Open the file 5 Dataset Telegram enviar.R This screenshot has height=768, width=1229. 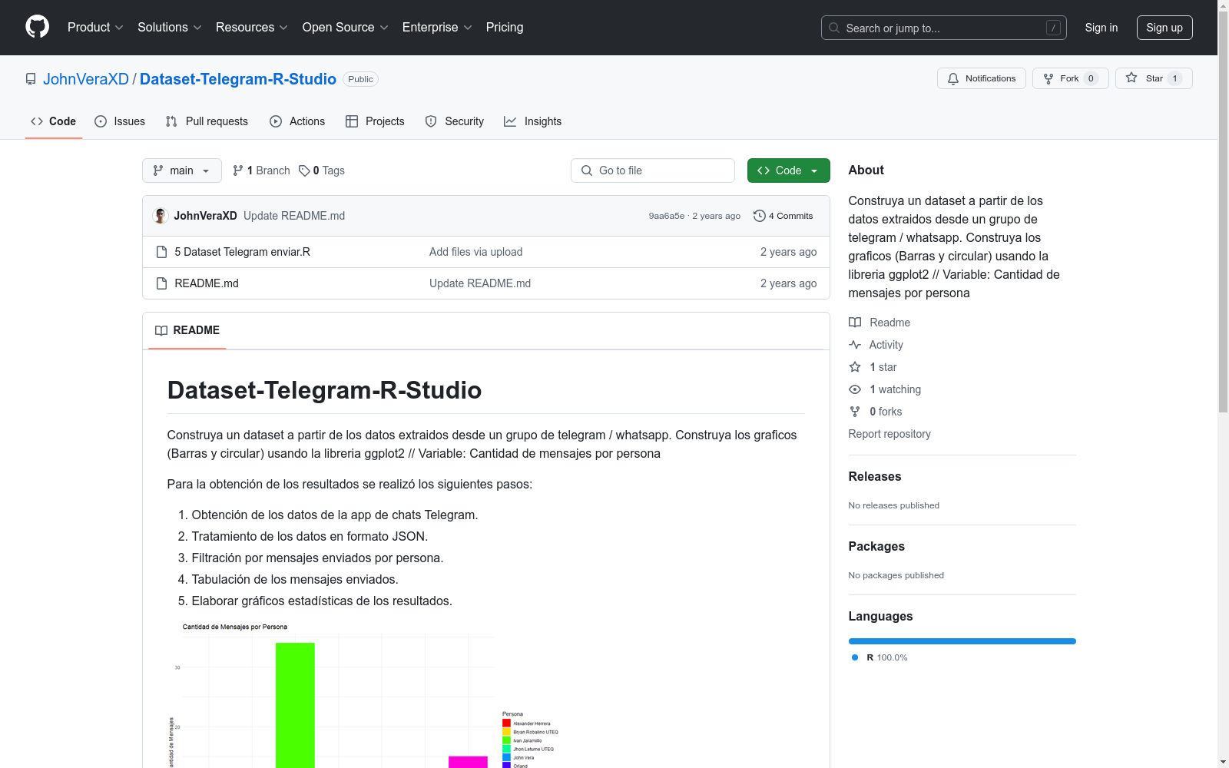click(243, 252)
